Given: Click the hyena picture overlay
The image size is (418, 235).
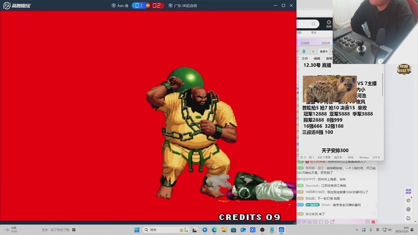Looking at the screenshot, I should [x=330, y=89].
